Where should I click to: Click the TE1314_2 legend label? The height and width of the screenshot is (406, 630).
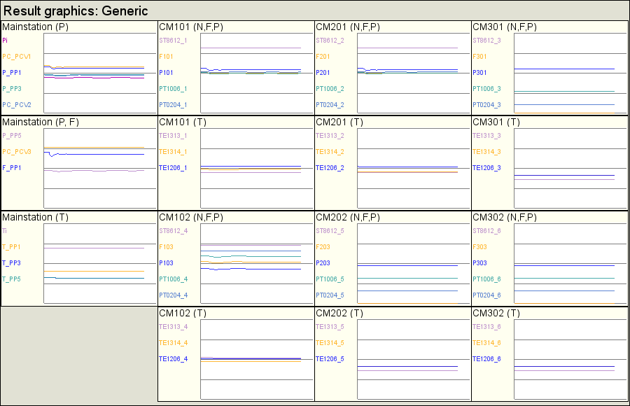[330, 152]
